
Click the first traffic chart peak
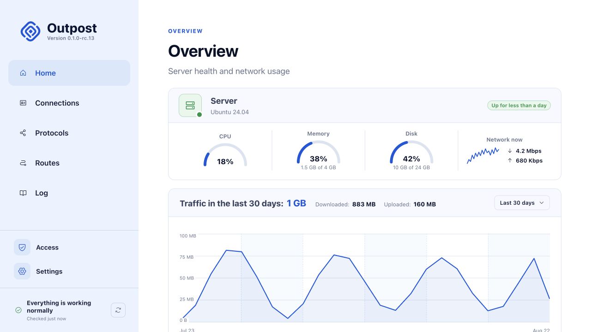pos(226,250)
